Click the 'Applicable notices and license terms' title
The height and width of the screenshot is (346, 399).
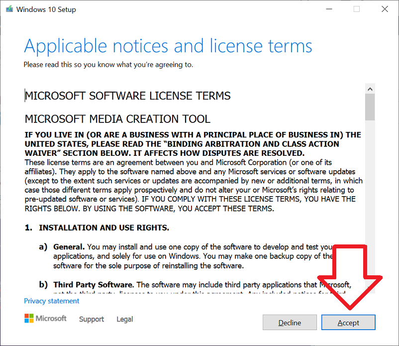pos(168,46)
